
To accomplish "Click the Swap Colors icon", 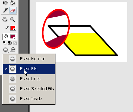I will [10, 43].
